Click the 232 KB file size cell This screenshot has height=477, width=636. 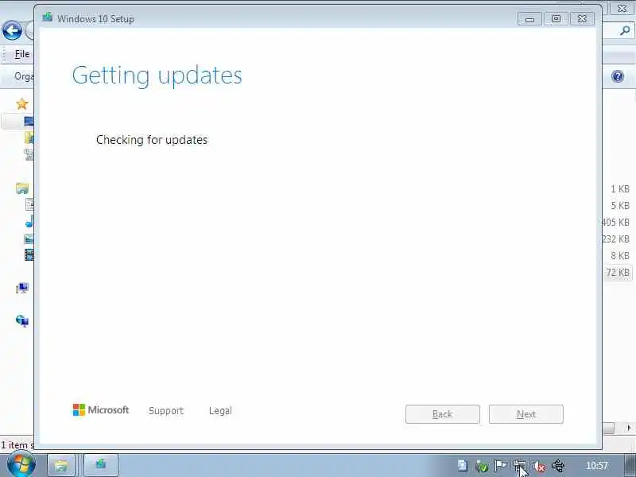615,239
